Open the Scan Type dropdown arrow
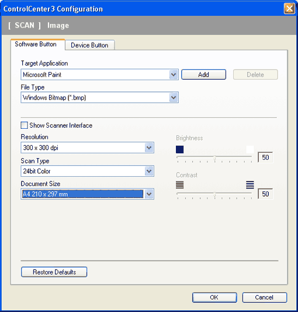 149,171
